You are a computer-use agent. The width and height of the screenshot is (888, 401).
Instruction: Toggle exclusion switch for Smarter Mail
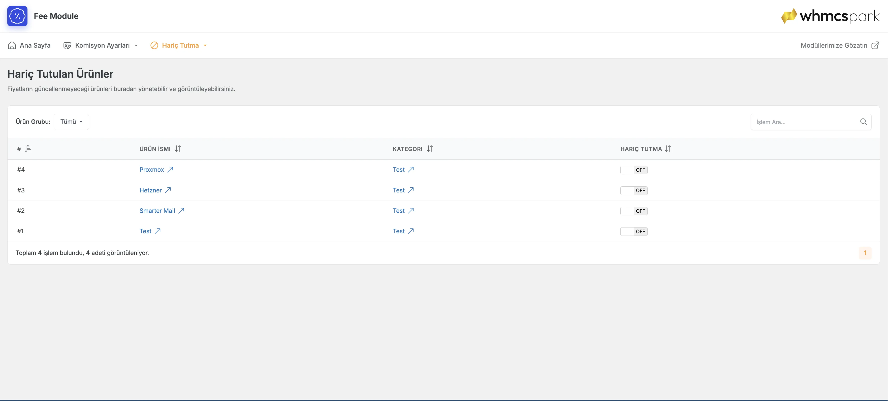[633, 211]
